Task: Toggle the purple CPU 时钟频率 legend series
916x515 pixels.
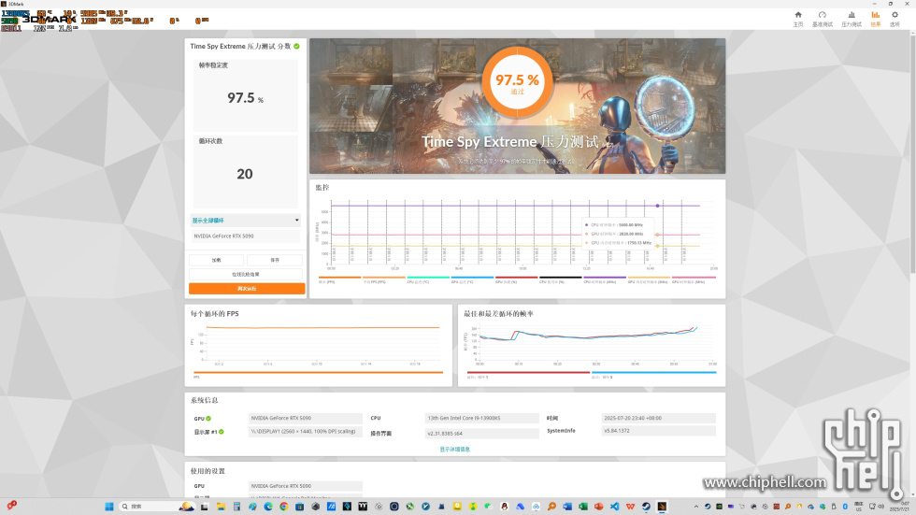Action: coord(605,279)
